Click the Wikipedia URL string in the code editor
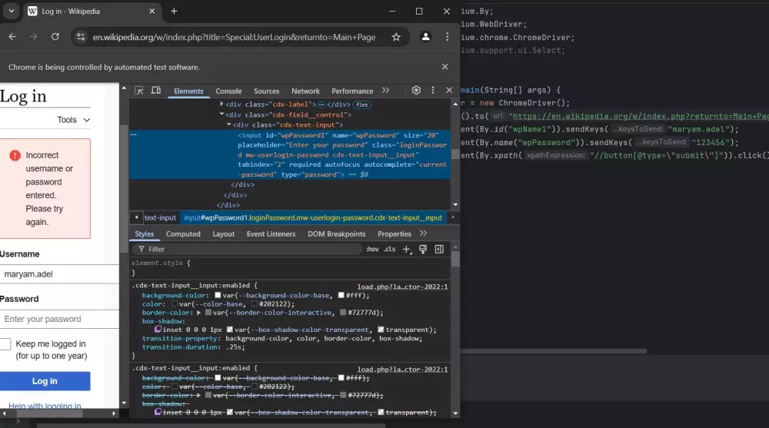 tap(638, 116)
